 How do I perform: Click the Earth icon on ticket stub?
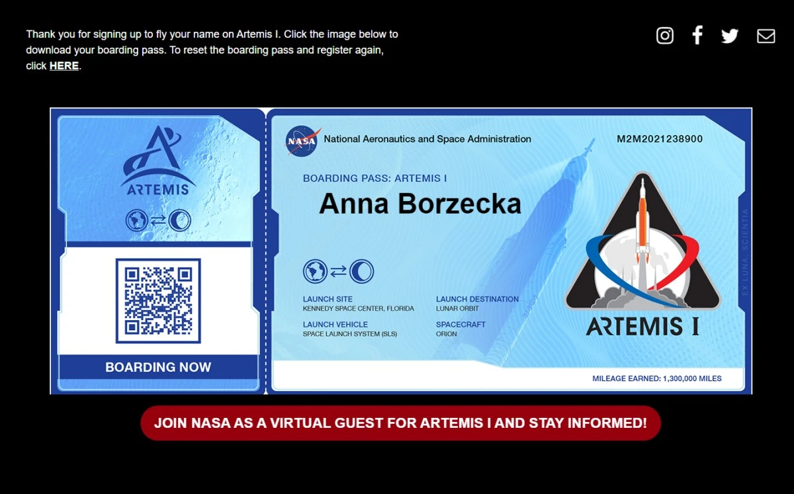point(138,220)
